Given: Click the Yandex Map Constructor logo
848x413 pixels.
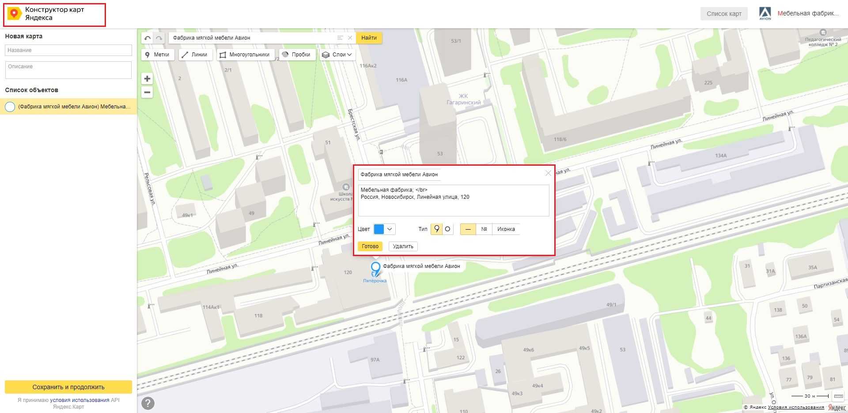Looking at the screenshot, I should [14, 14].
